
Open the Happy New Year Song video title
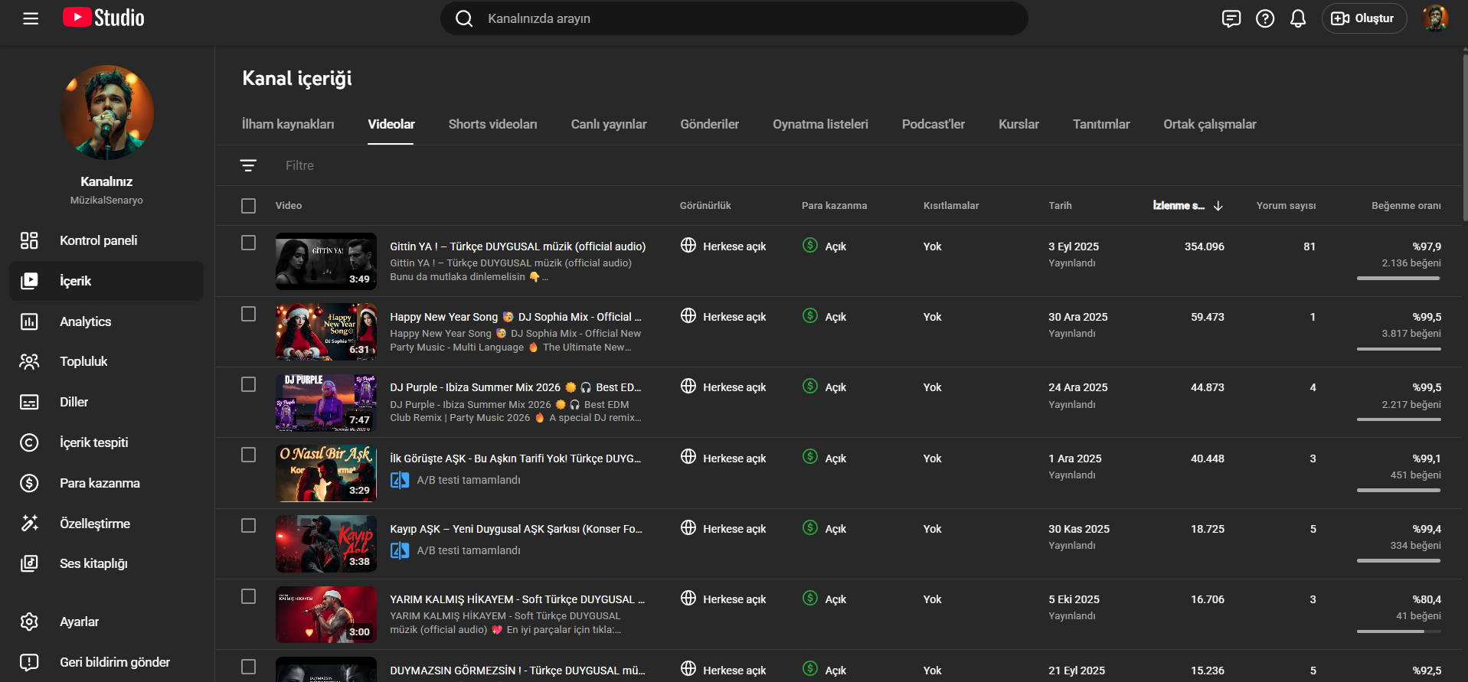point(515,317)
